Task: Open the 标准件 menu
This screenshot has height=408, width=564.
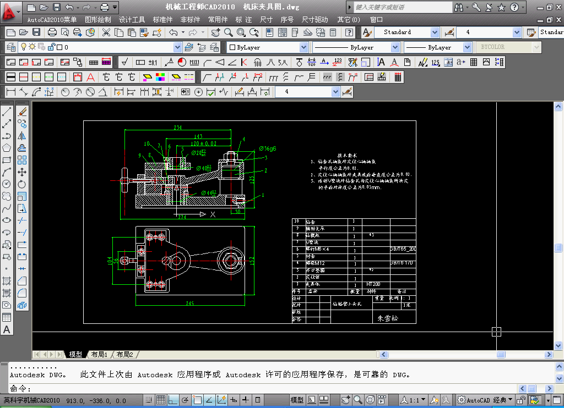Action: click(x=162, y=20)
